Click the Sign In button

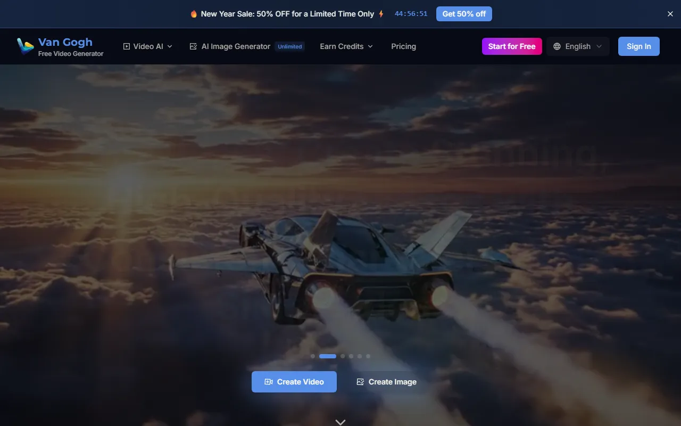click(x=638, y=46)
